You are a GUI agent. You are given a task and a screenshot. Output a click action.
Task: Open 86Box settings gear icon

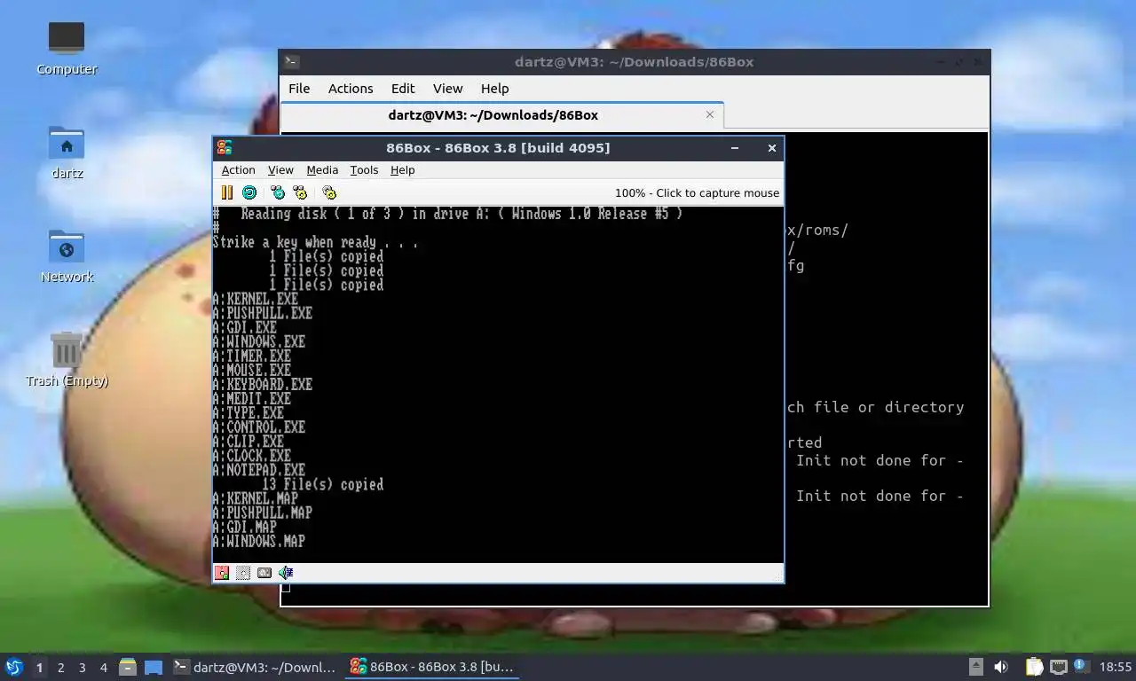point(329,192)
